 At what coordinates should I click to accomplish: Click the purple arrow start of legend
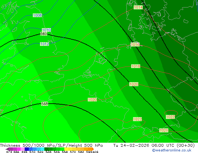tap(7, 149)
